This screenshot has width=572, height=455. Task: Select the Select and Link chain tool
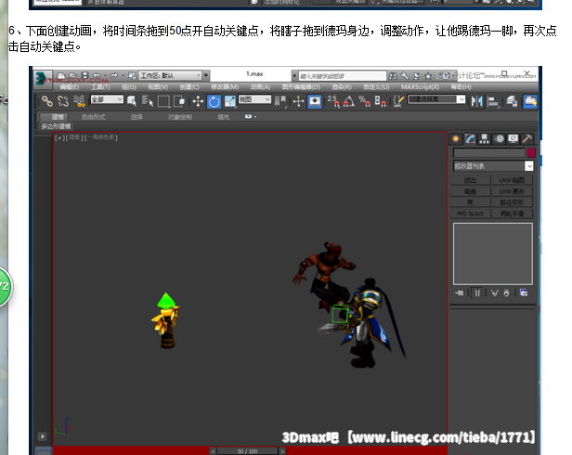(x=47, y=101)
